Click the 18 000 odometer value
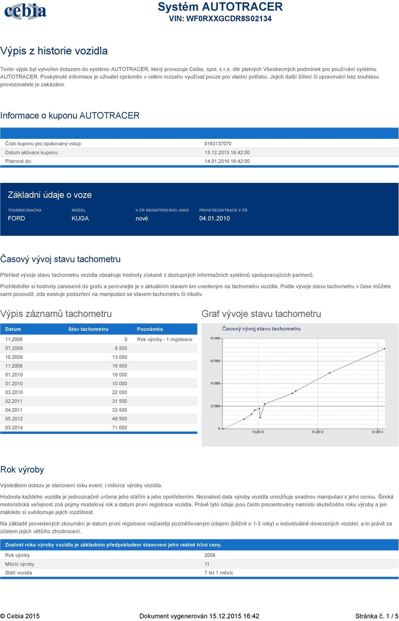 point(120,375)
